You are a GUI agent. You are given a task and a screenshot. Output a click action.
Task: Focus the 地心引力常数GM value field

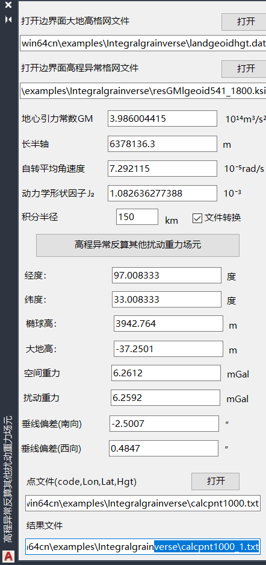coord(162,119)
